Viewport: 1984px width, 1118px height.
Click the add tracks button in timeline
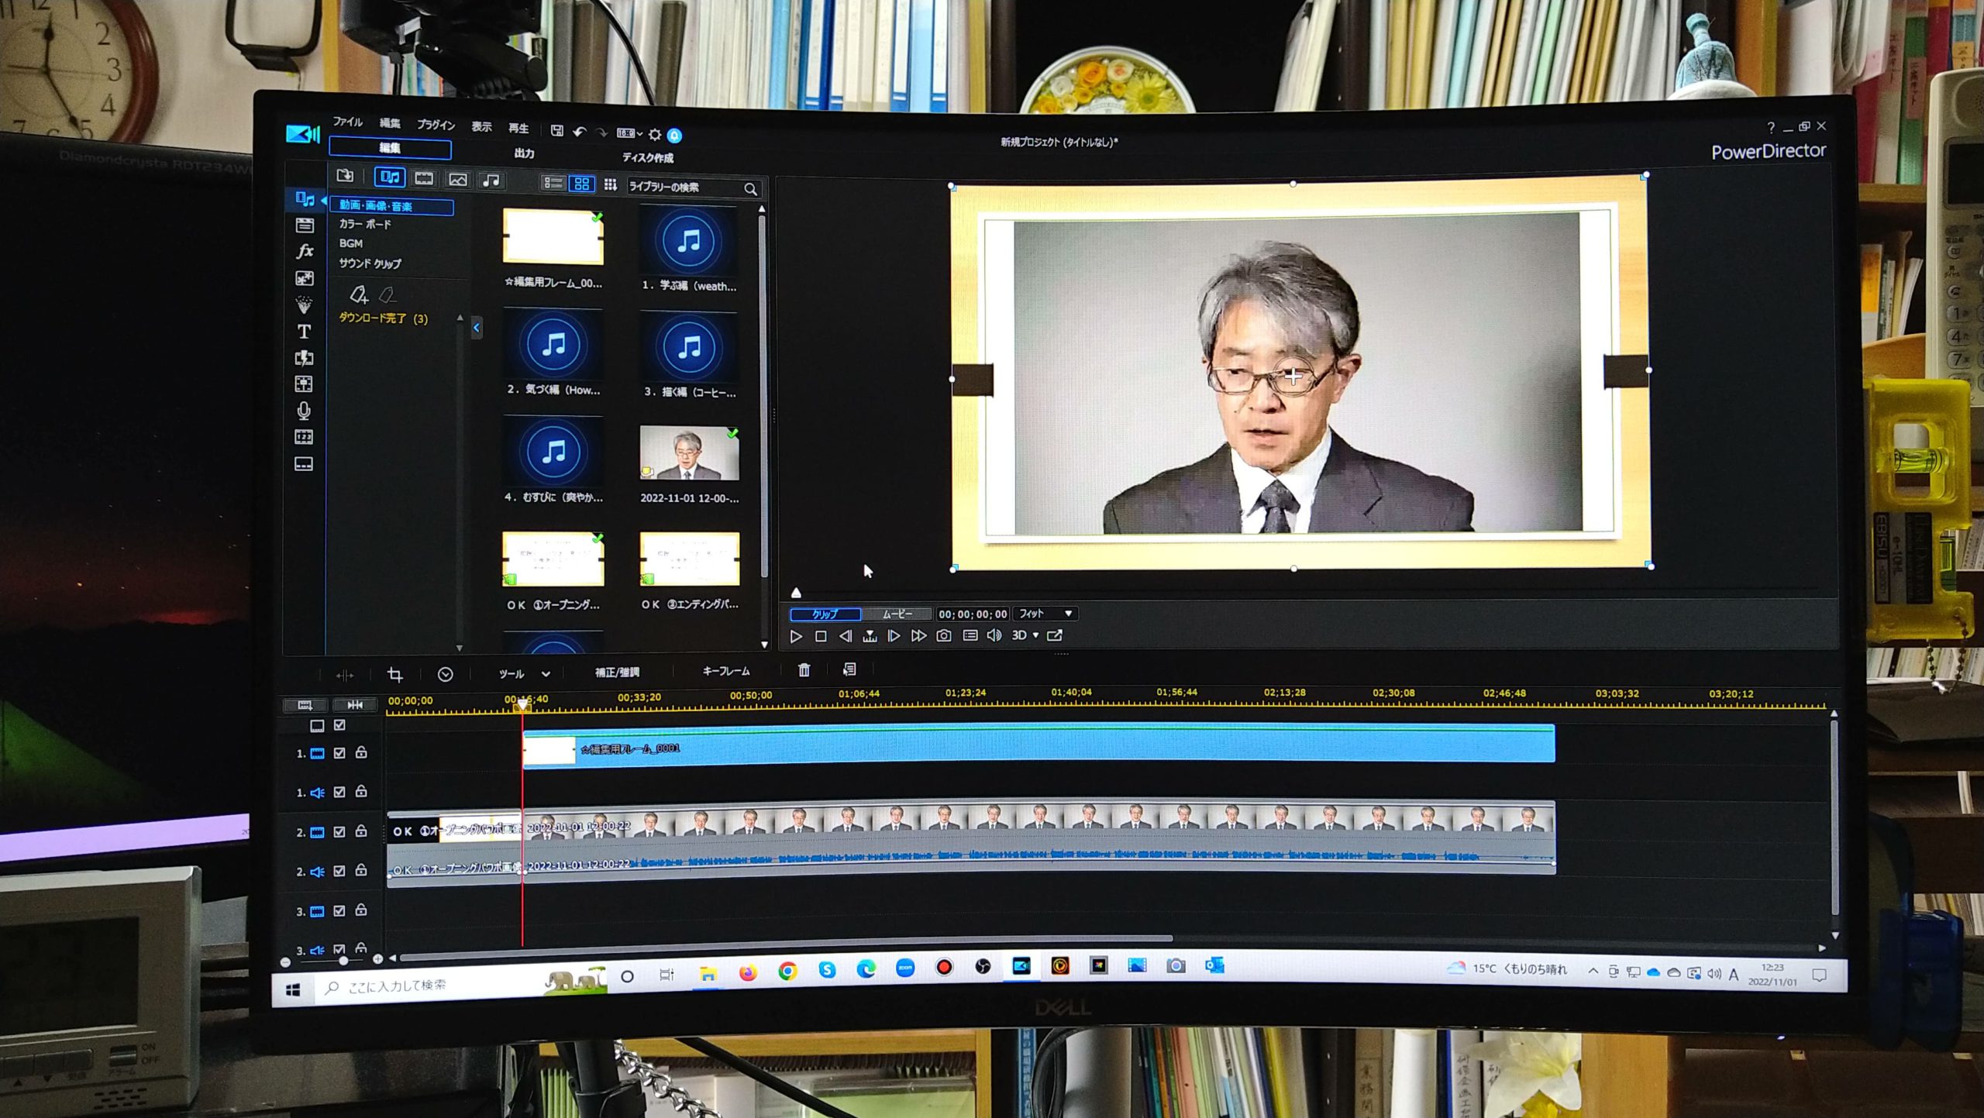point(305,704)
